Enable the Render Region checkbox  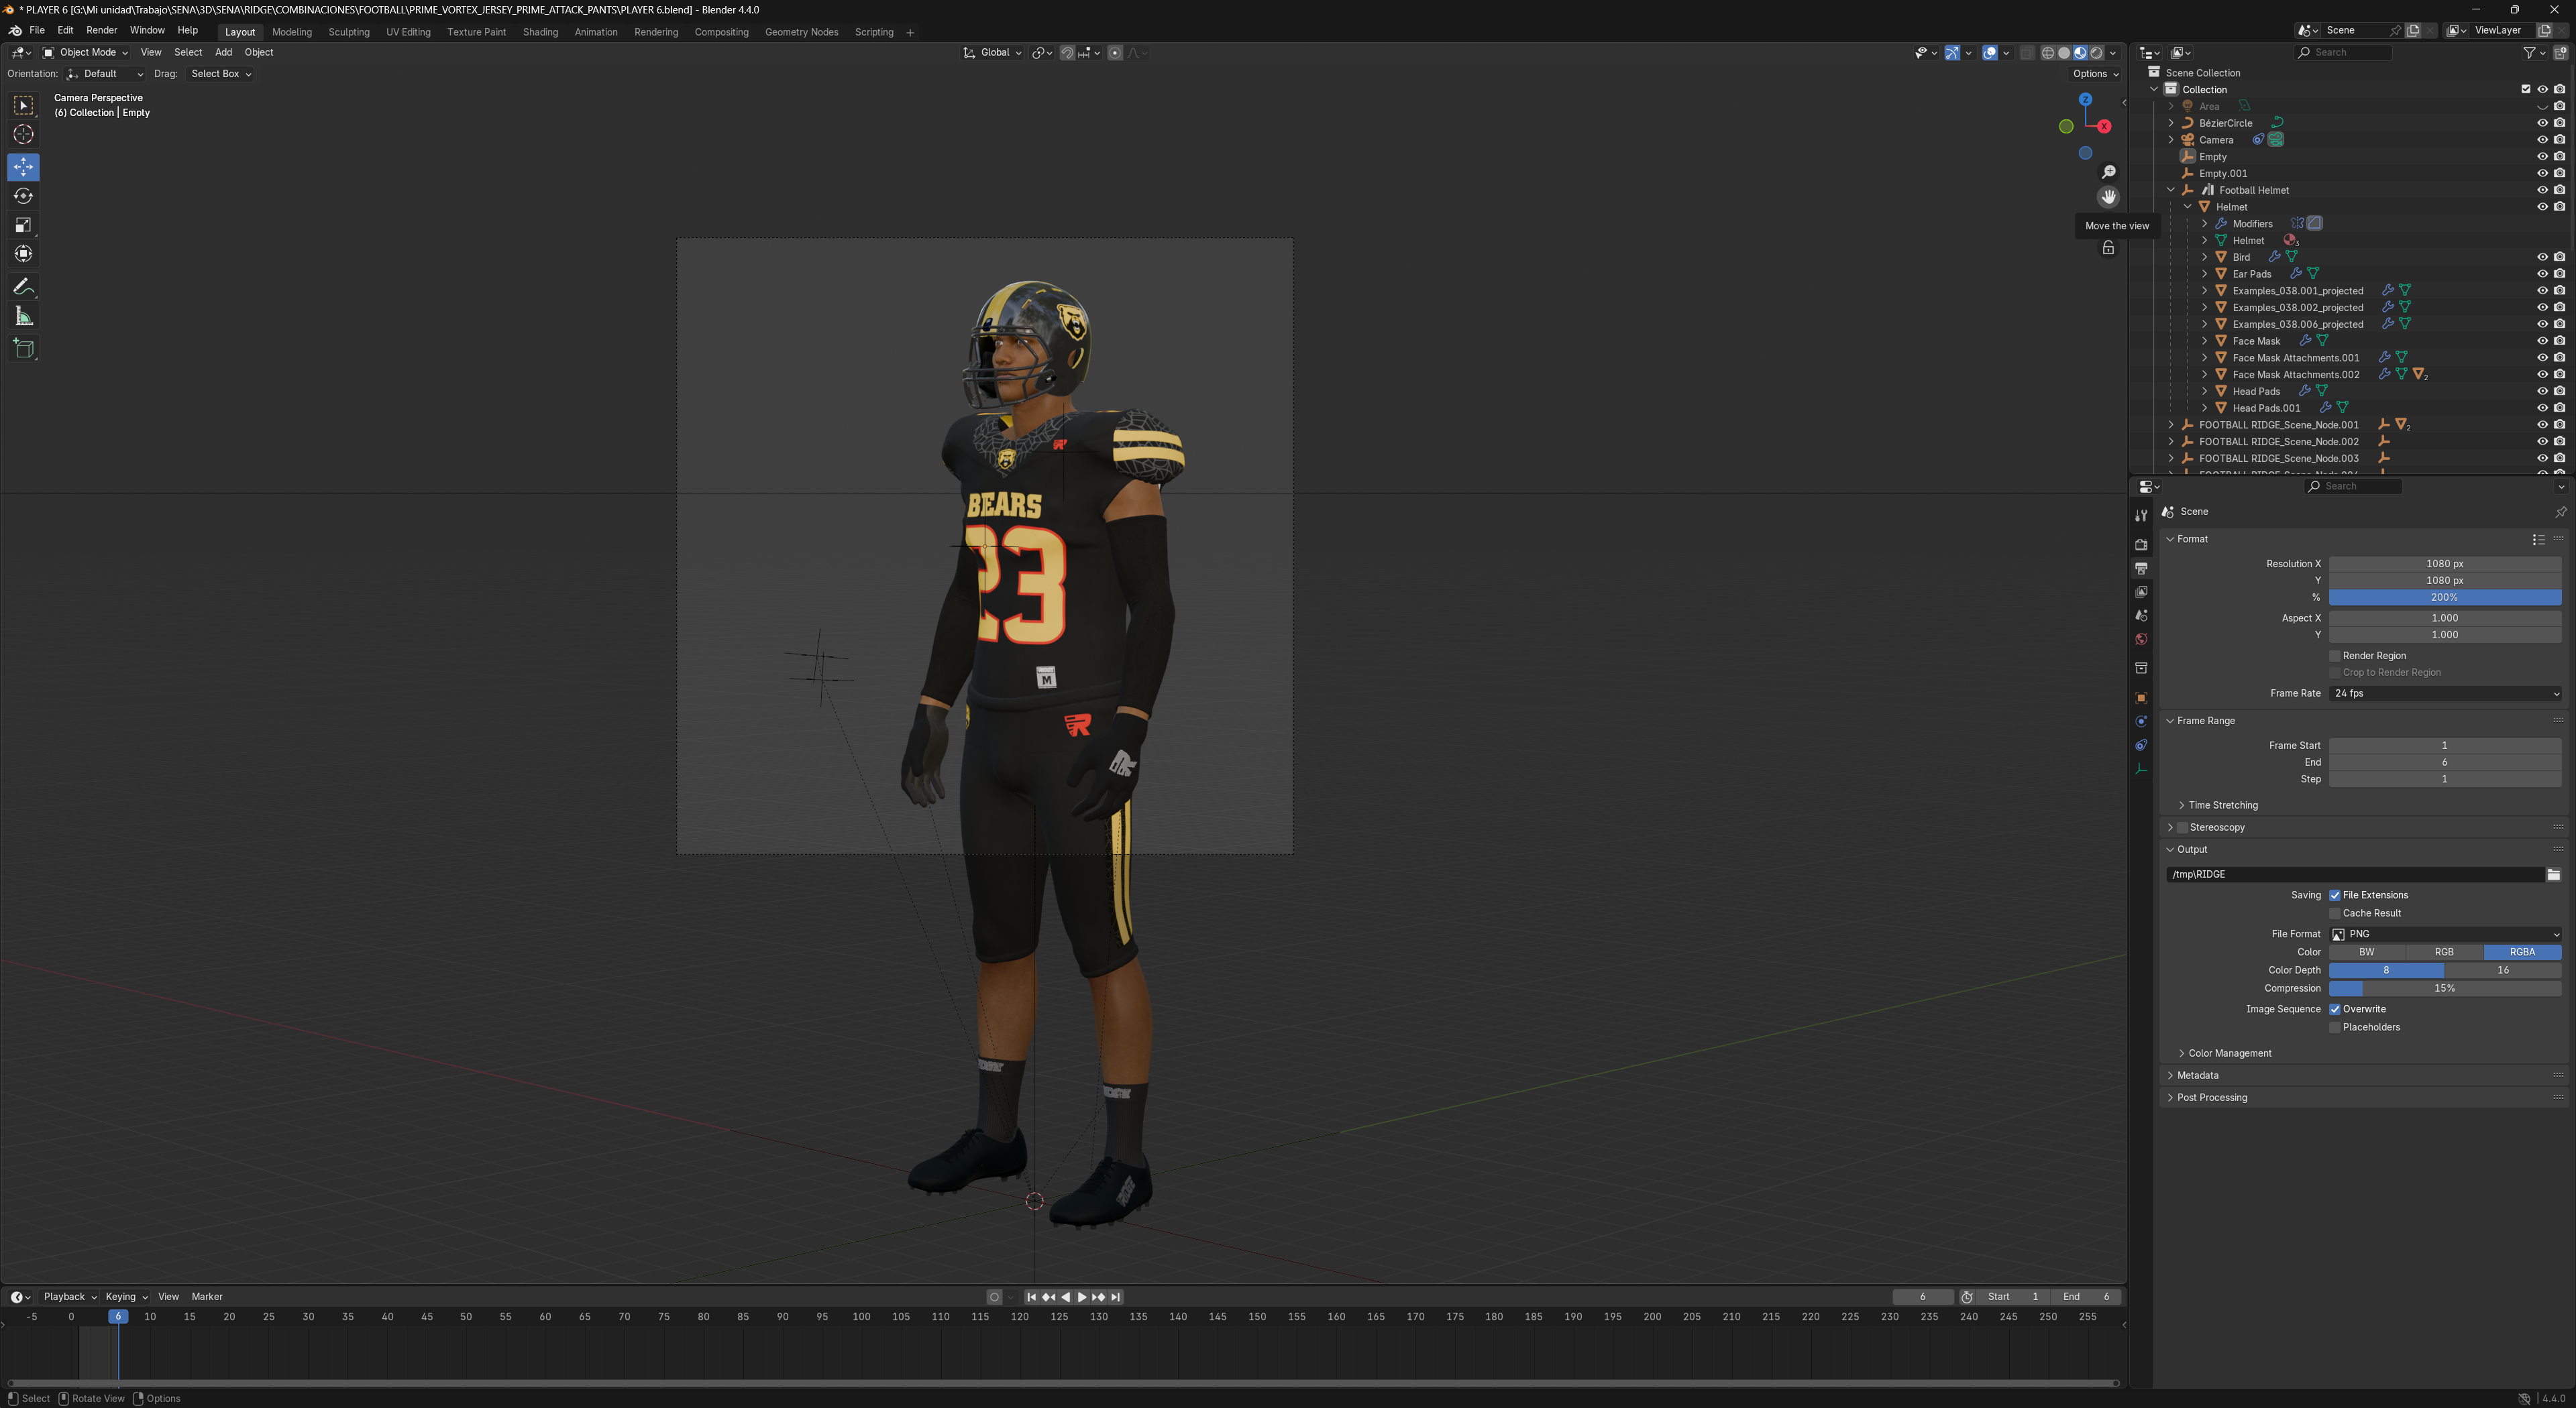(2335, 656)
